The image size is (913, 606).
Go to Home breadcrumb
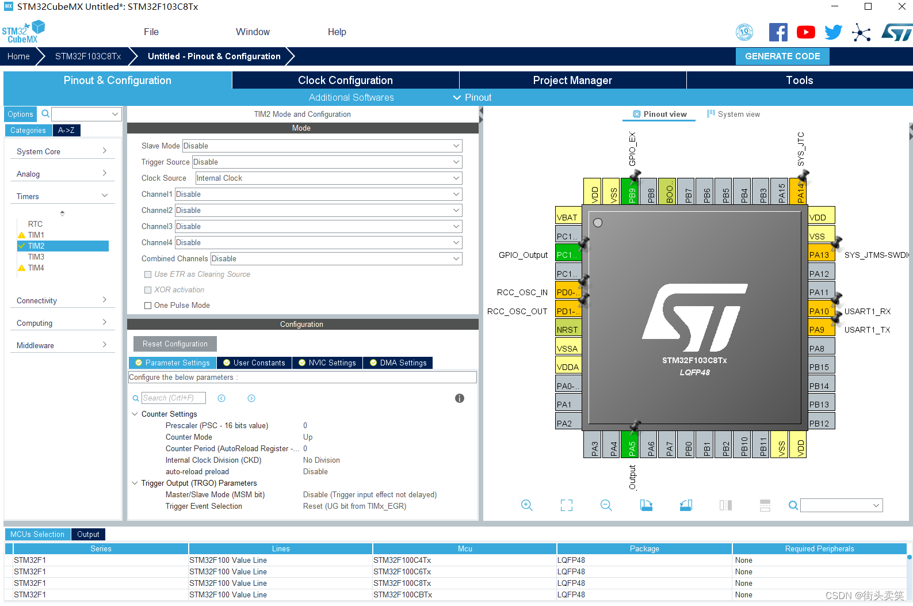18,56
